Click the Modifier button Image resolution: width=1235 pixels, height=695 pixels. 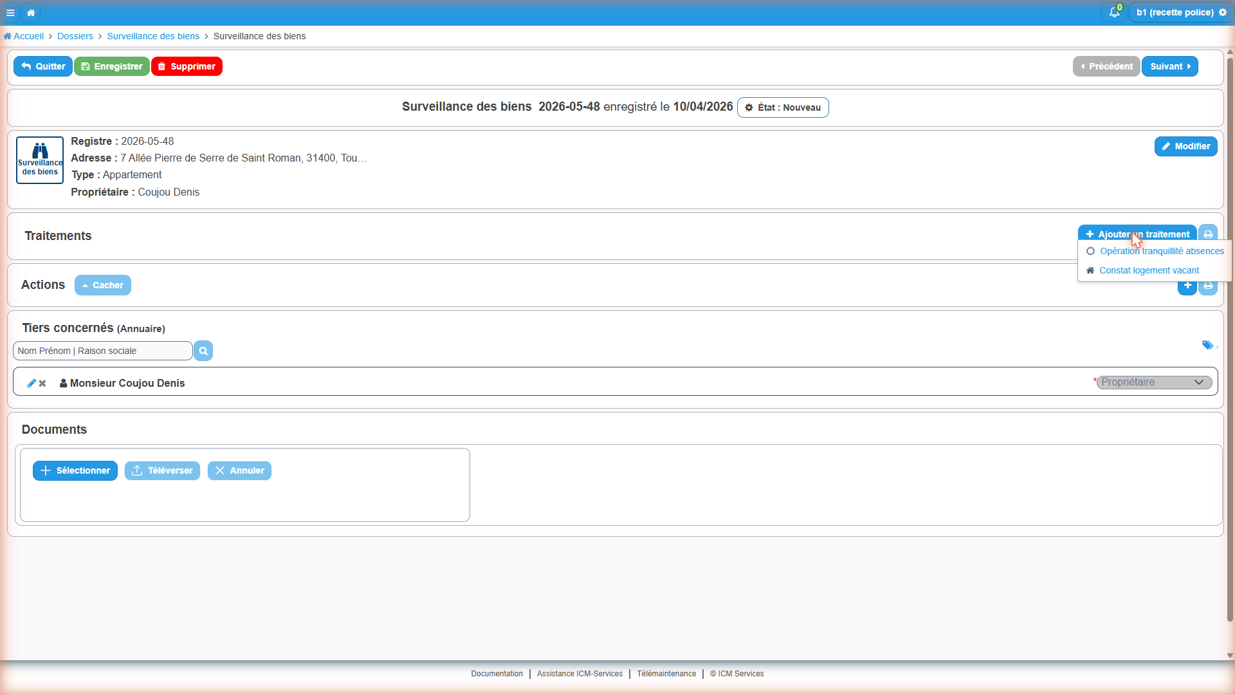pyautogui.click(x=1186, y=146)
